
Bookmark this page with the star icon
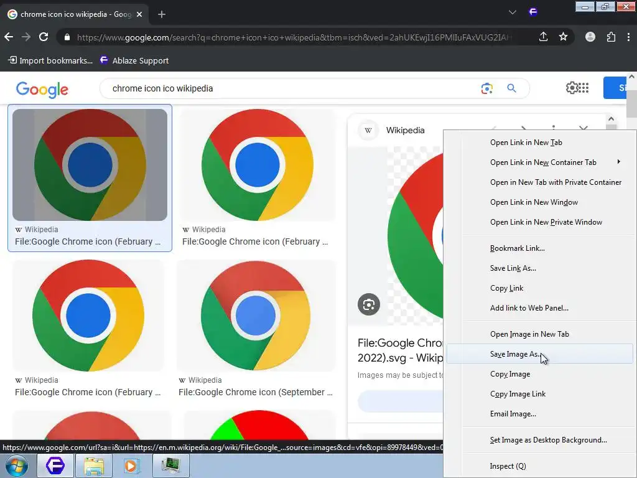(x=563, y=37)
